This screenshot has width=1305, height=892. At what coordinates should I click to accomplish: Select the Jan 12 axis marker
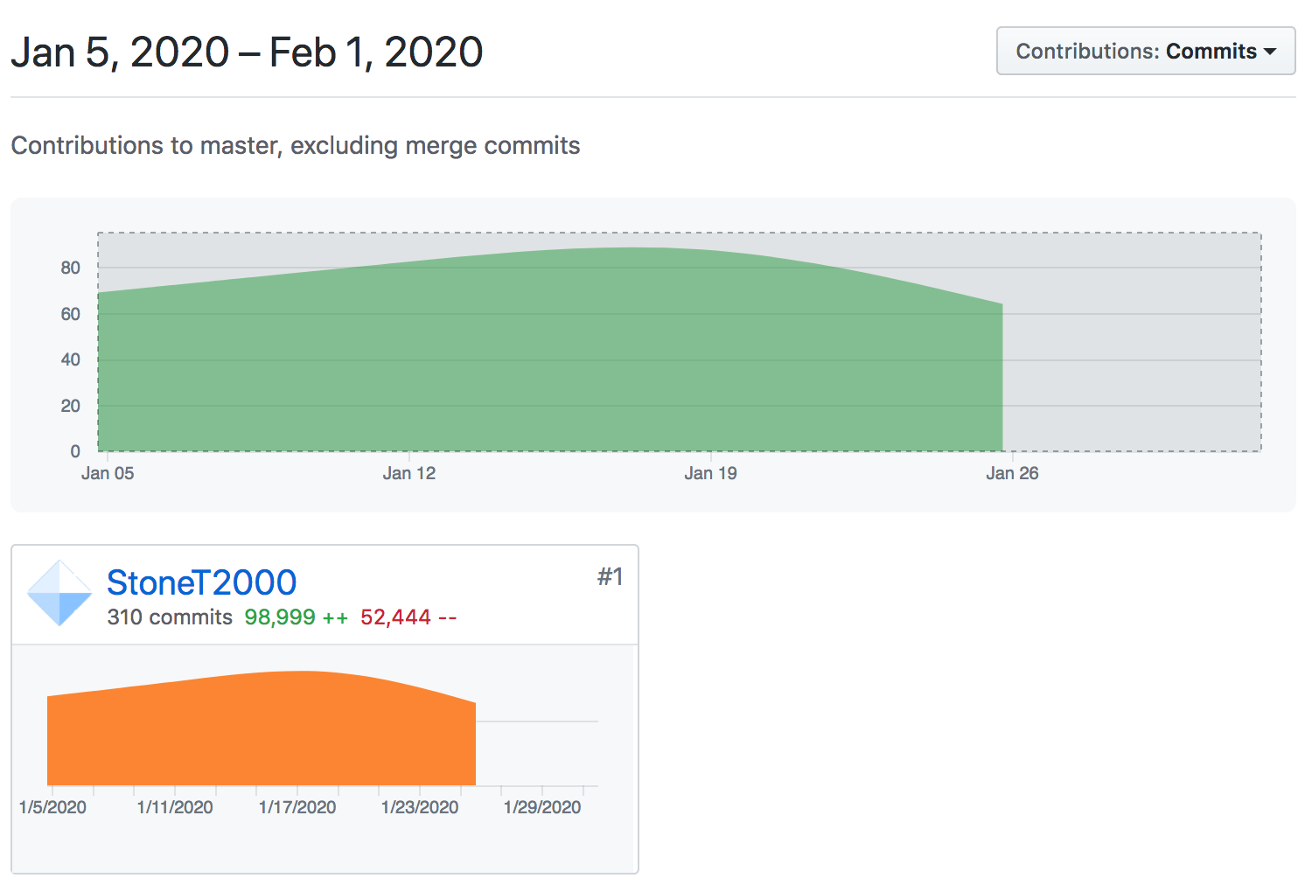409,473
